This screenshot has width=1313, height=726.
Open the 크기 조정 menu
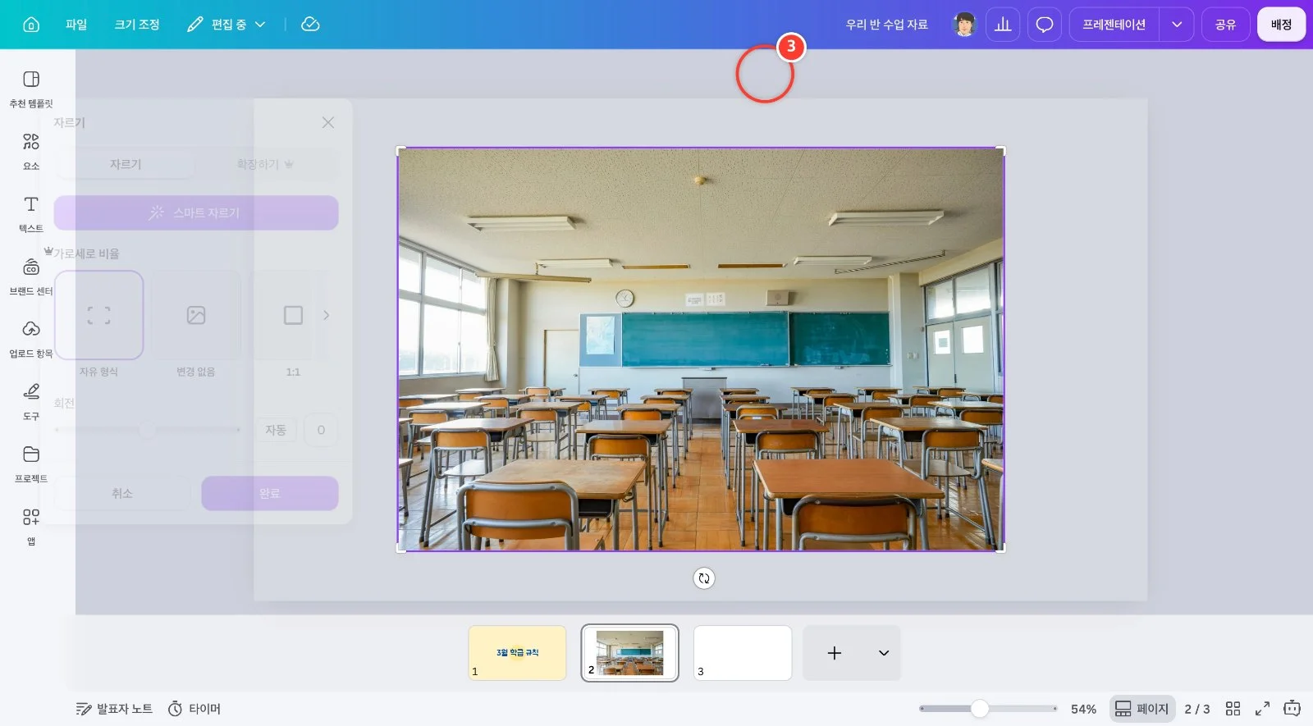pyautogui.click(x=137, y=25)
